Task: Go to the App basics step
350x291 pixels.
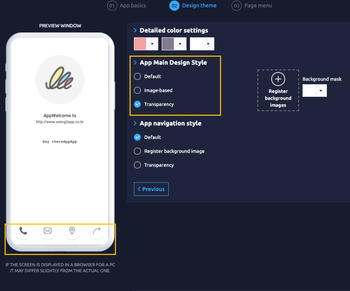Action: [x=133, y=6]
